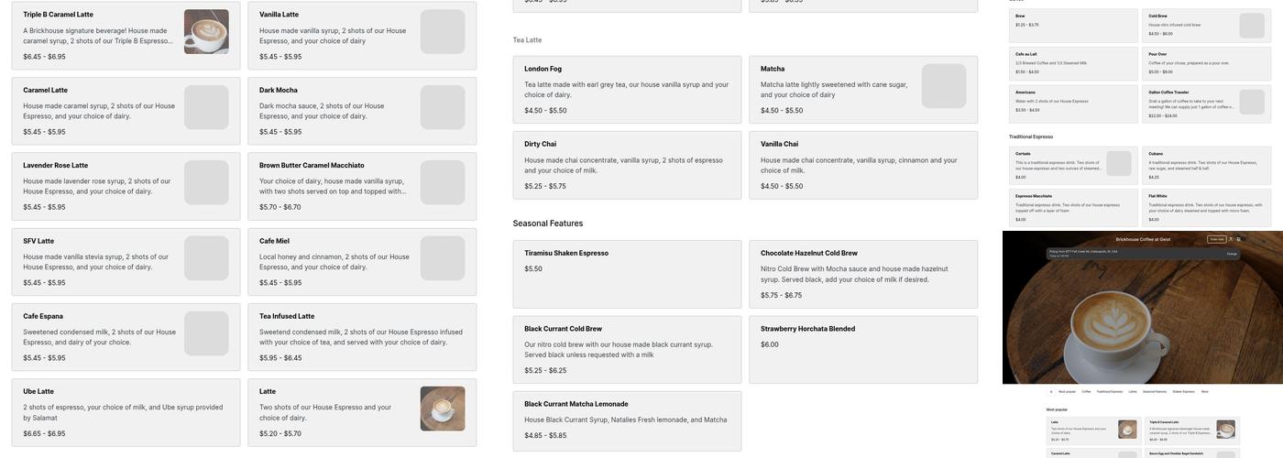Select the Traditional Espresso category tab

1109,391
